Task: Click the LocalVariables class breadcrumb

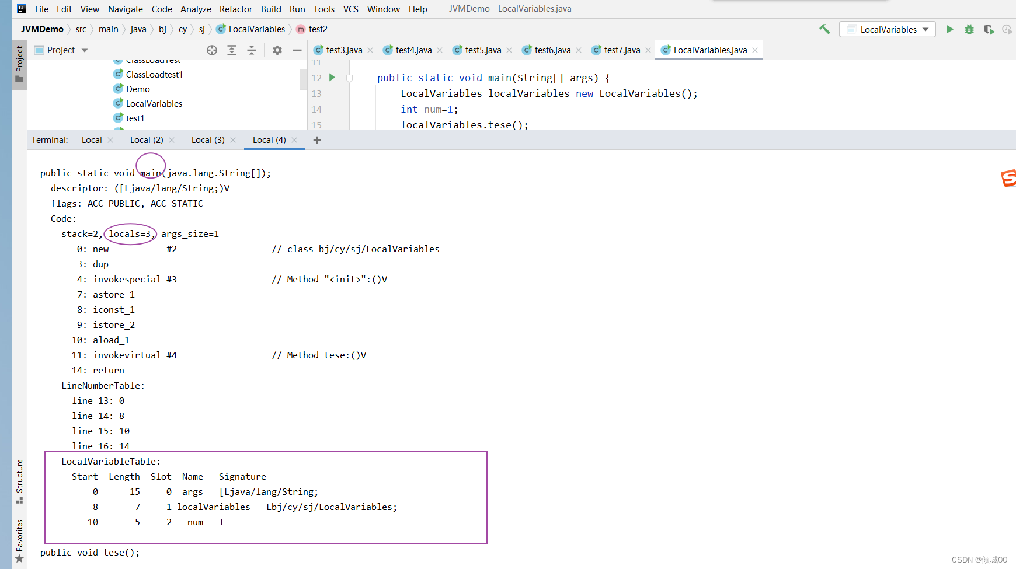Action: 250,29
